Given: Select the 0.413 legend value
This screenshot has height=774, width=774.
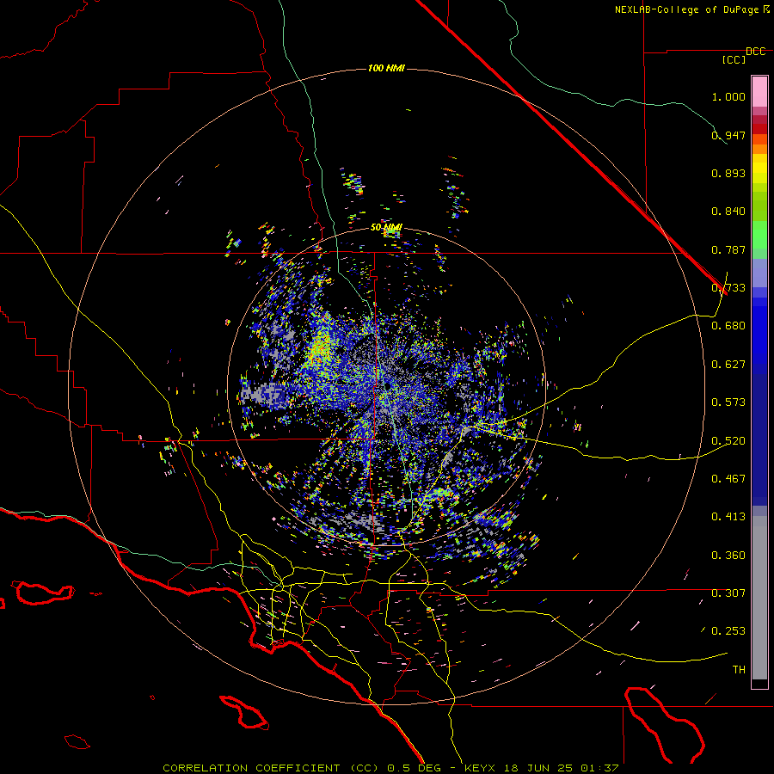Looking at the screenshot, I should tap(728, 517).
